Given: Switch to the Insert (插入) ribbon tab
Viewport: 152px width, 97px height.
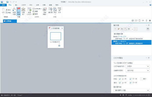Looking at the screenshot, I should click(16, 5).
